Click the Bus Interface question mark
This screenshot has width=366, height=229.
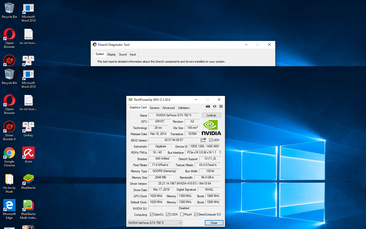tap(220, 152)
